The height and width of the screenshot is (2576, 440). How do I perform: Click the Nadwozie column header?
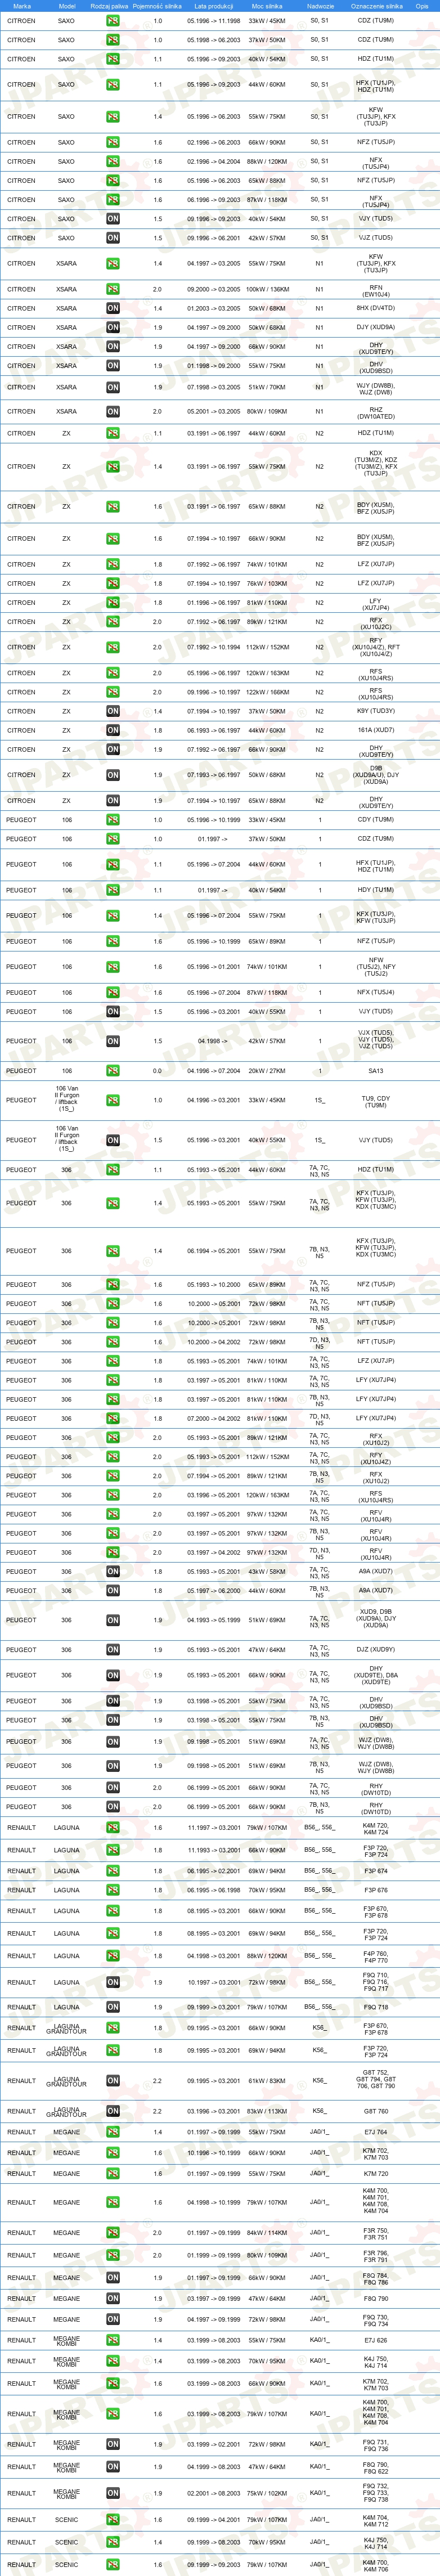pos(320,6)
